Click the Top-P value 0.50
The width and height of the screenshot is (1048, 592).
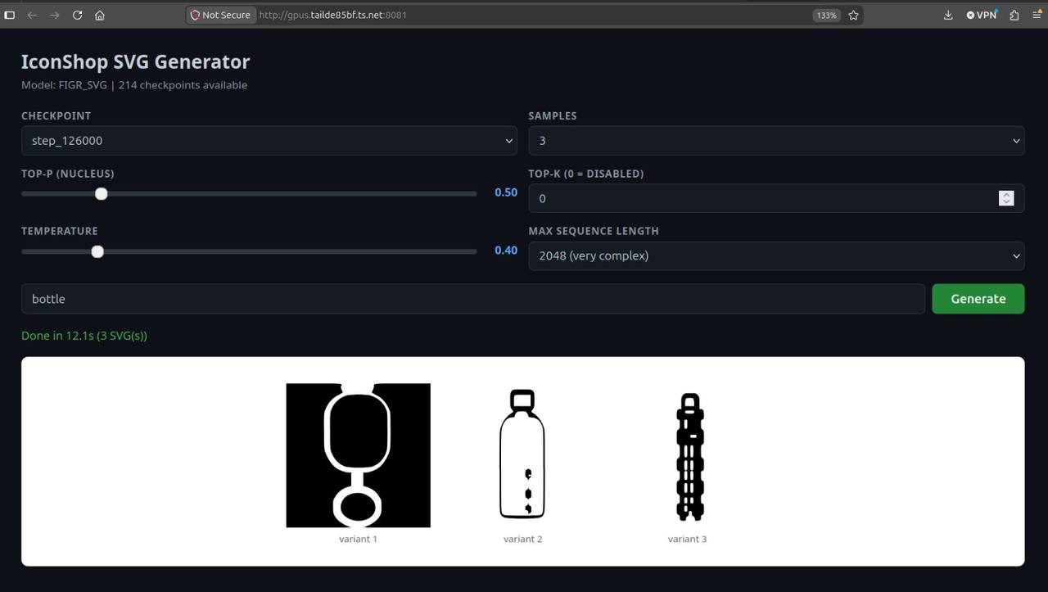(x=506, y=192)
